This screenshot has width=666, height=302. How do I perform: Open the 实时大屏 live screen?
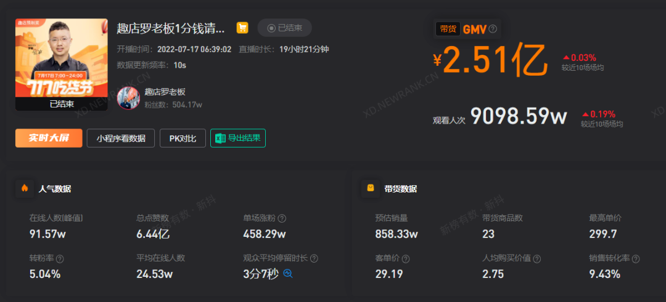[x=49, y=138]
